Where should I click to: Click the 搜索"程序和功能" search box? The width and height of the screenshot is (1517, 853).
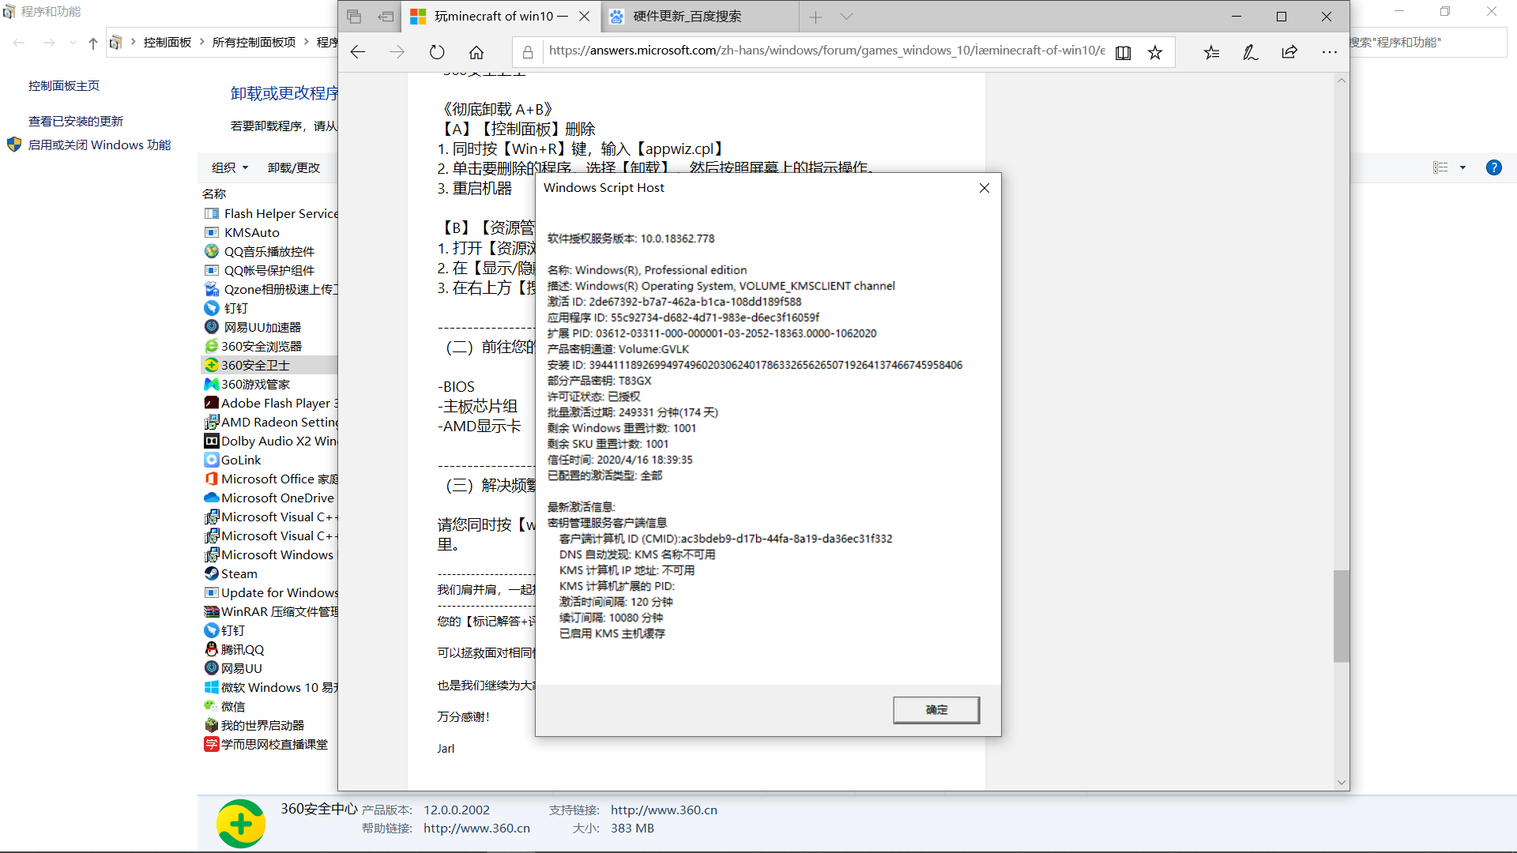[x=1429, y=42]
